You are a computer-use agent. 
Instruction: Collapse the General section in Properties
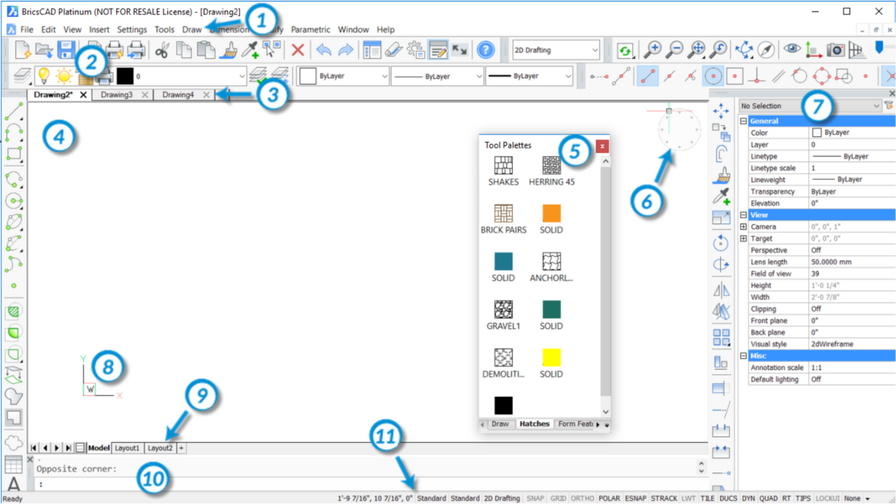coord(743,121)
